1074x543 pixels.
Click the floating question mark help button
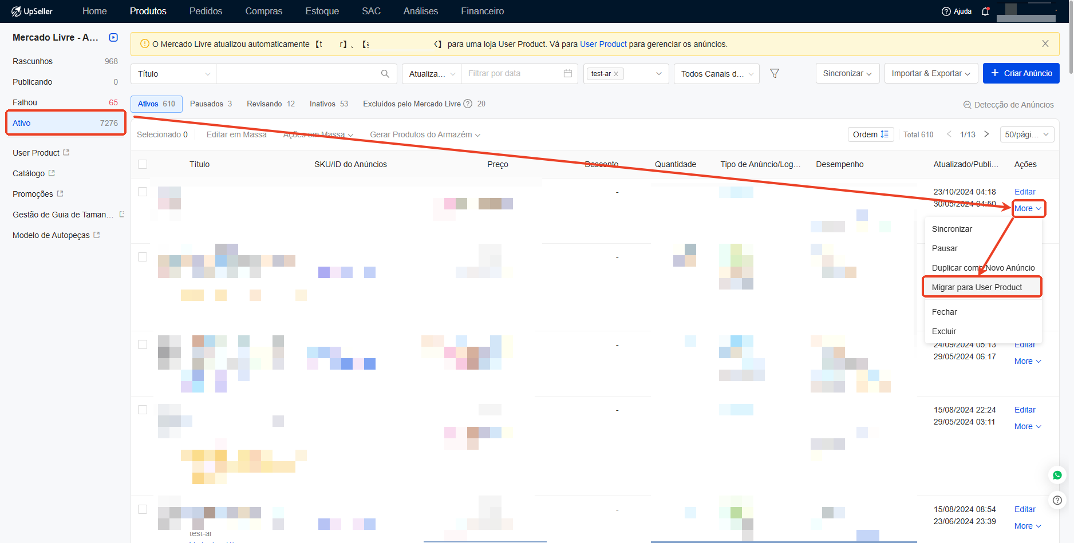pos(1057,500)
